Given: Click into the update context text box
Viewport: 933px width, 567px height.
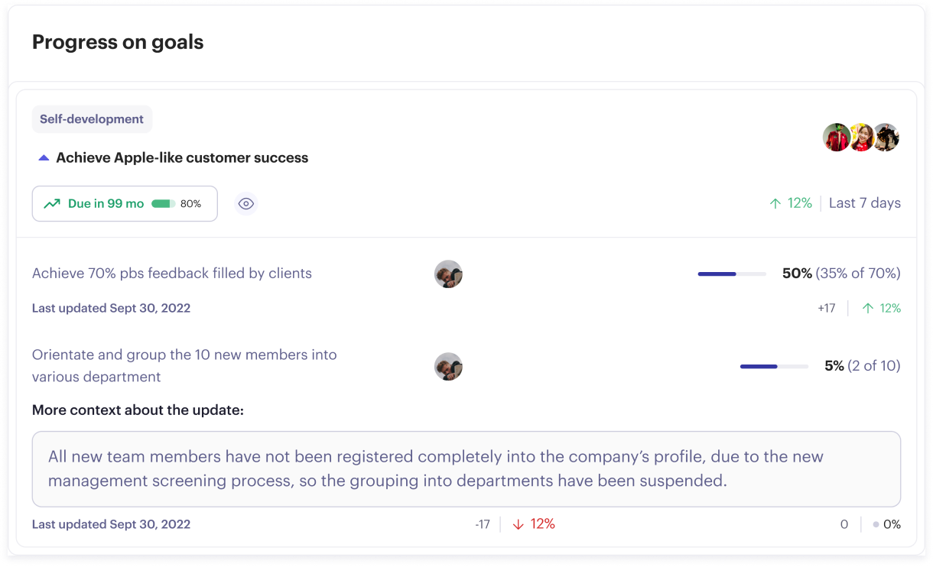Looking at the screenshot, I should pyautogui.click(x=466, y=469).
